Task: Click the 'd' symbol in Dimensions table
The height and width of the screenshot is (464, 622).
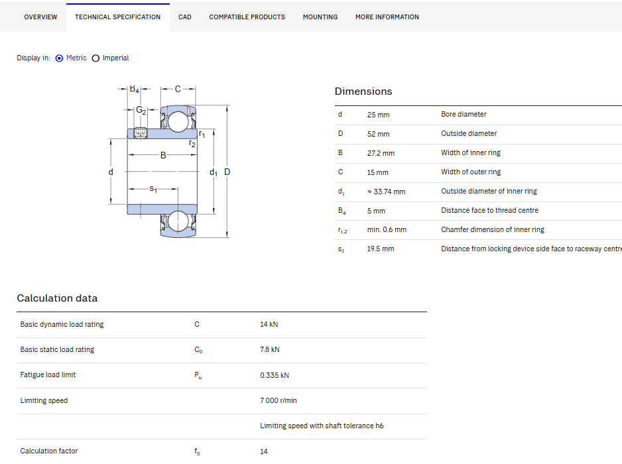Action: pyautogui.click(x=340, y=114)
